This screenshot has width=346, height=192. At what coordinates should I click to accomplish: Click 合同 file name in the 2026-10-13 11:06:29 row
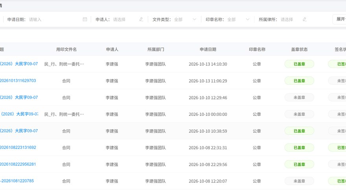(66, 81)
